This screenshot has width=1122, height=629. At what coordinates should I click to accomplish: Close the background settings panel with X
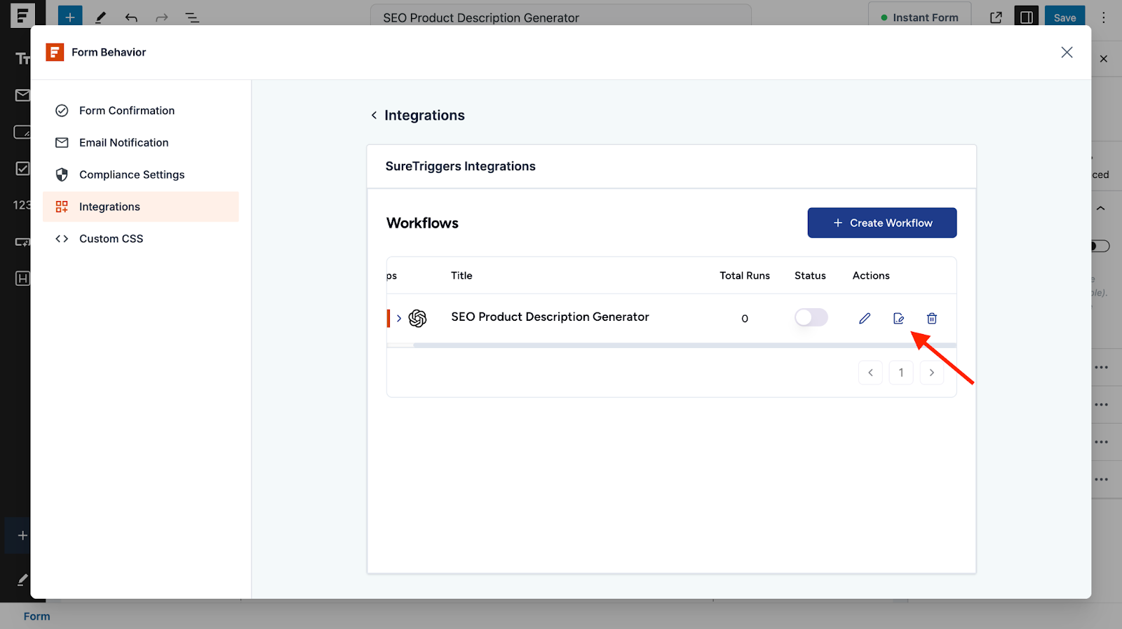1104,59
